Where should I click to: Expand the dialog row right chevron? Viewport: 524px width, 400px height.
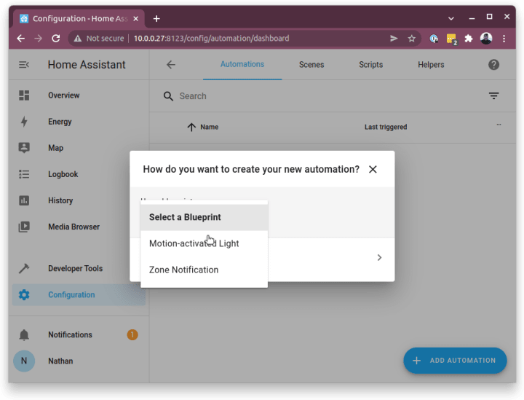click(x=379, y=257)
